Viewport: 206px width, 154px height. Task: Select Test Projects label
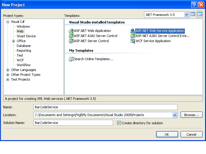21,79
